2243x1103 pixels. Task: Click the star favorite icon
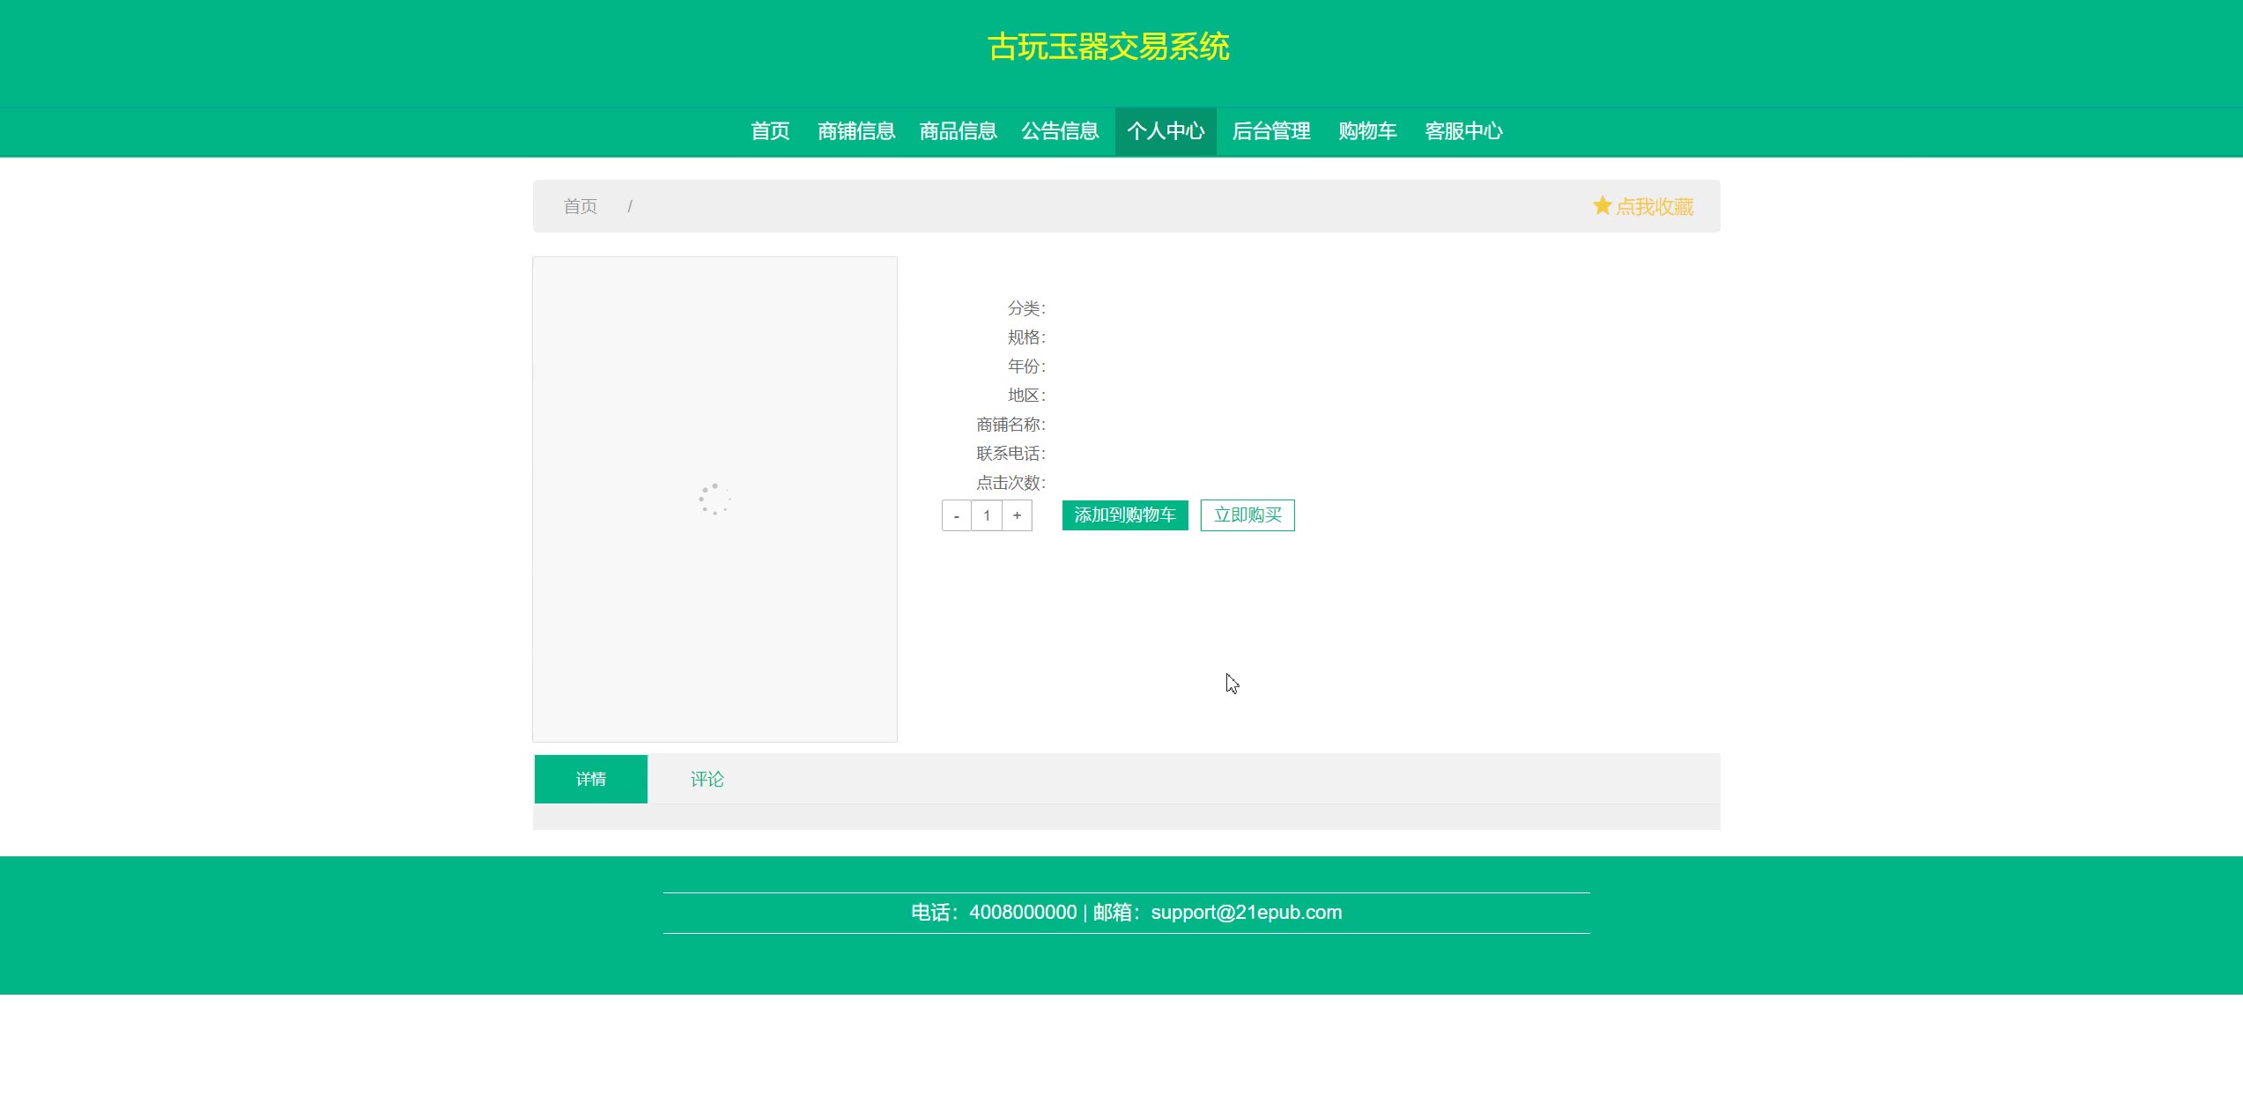click(1602, 206)
